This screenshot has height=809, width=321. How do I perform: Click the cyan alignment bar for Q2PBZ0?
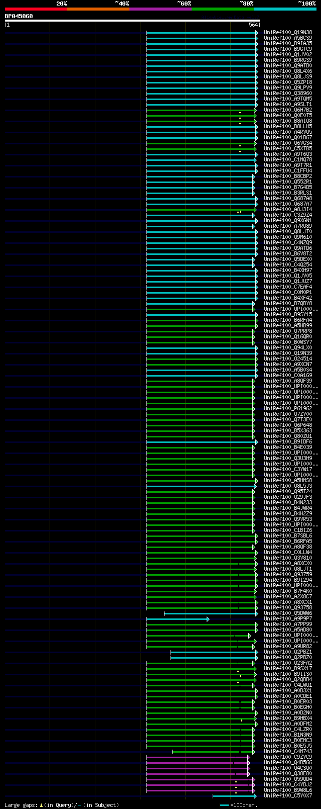coord(214,658)
